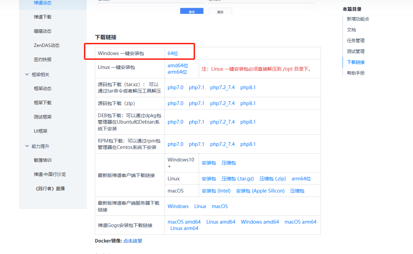Download zip source package for php7.2_7.4
The image size is (413, 254).
pos(222,103)
